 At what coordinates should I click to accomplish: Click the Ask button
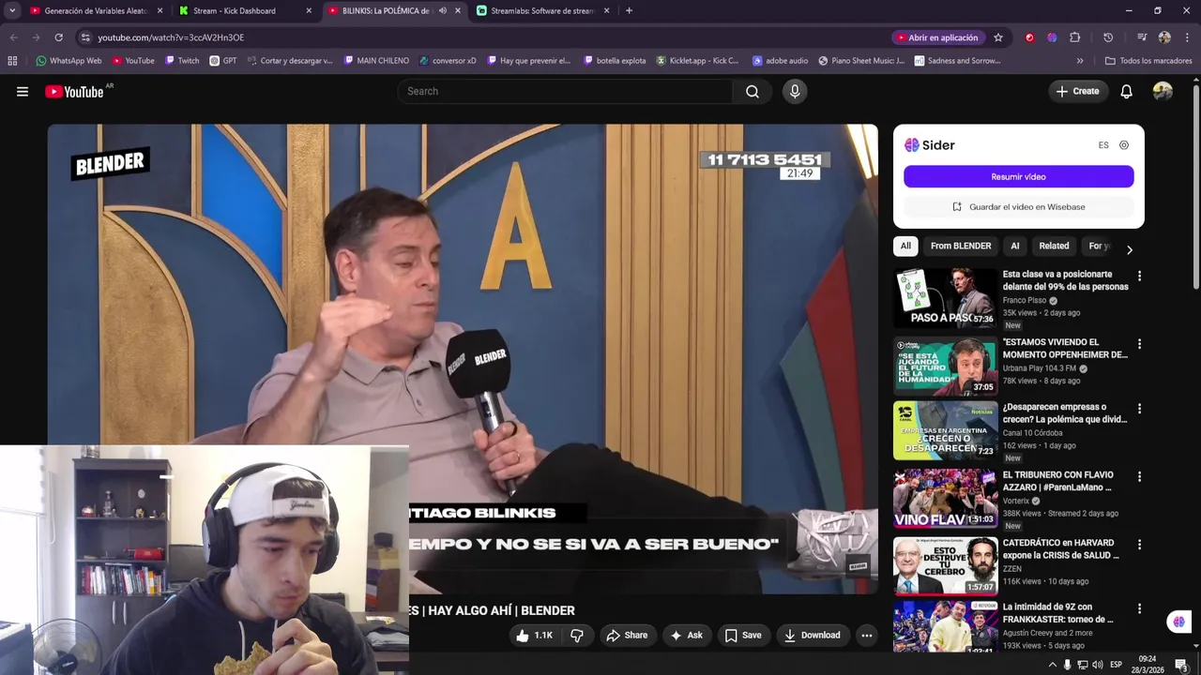(685, 636)
